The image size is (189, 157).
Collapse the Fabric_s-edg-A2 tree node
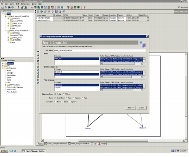6,16
